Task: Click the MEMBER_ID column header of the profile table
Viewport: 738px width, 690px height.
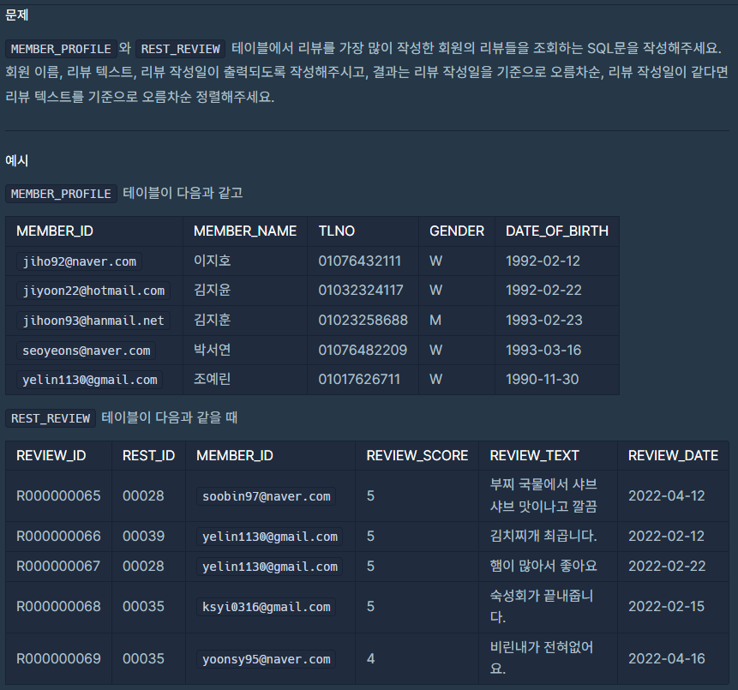Action: tap(56, 231)
